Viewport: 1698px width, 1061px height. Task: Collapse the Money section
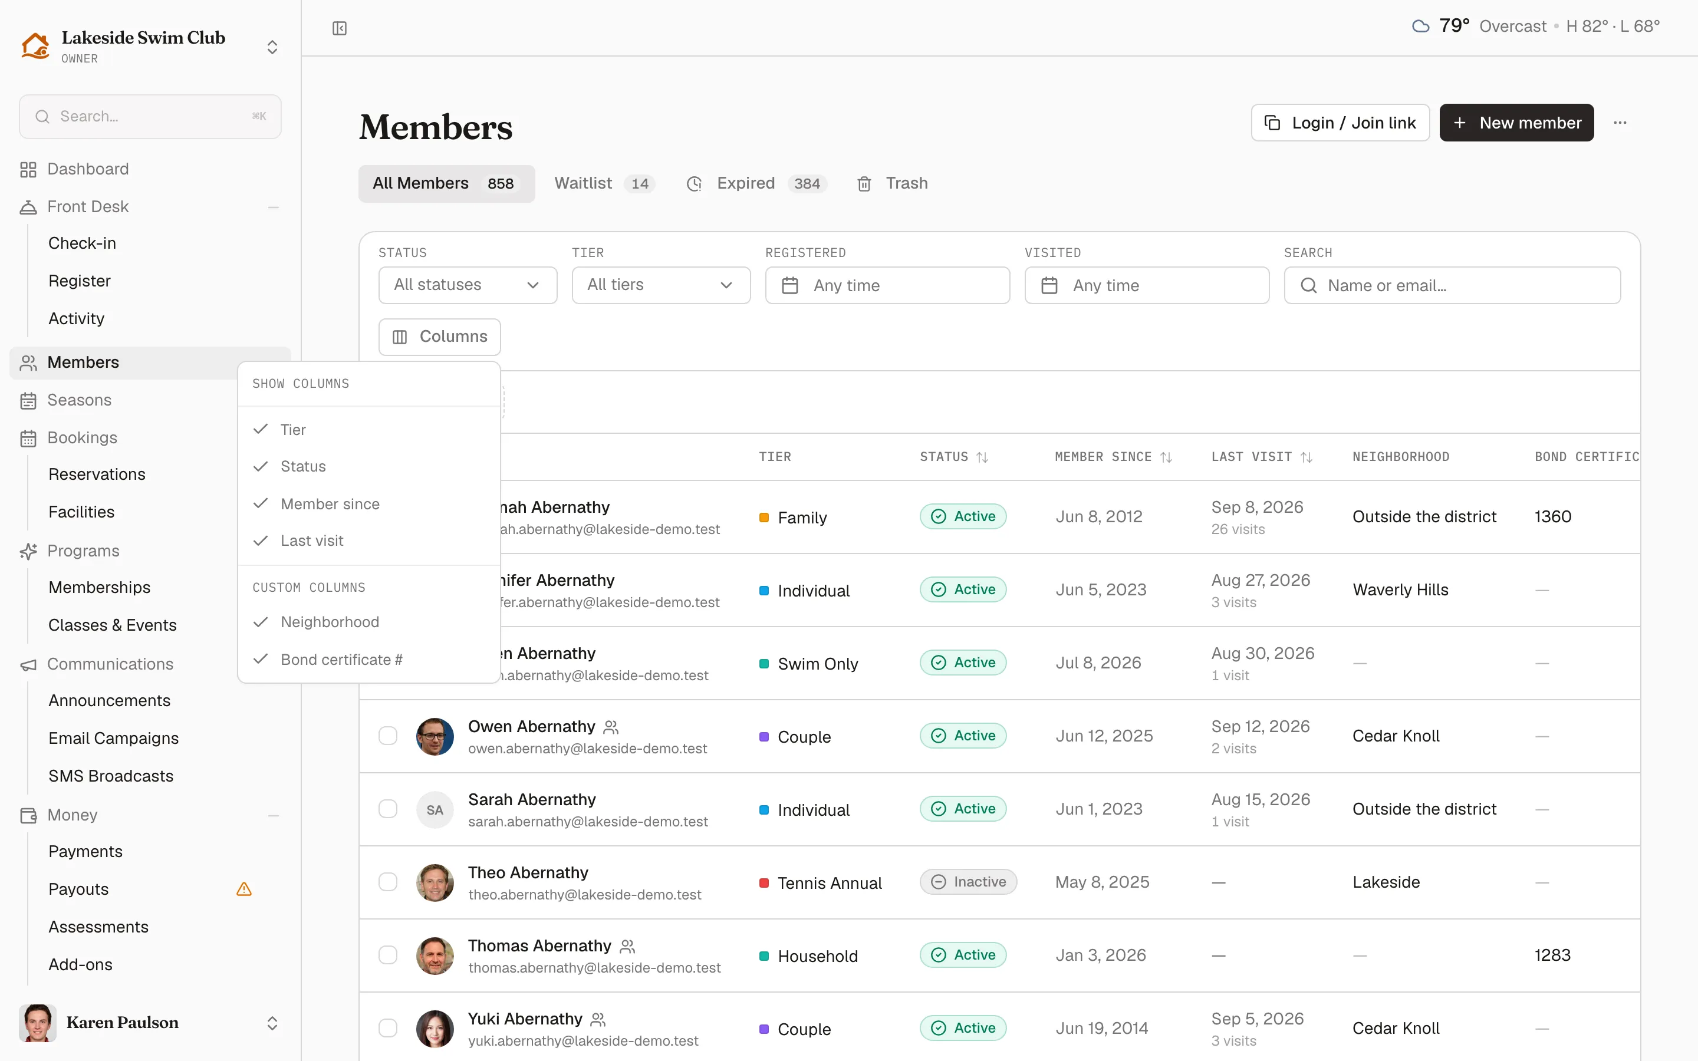pyautogui.click(x=274, y=815)
